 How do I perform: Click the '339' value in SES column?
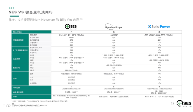pyautogui.click(x=71, y=42)
